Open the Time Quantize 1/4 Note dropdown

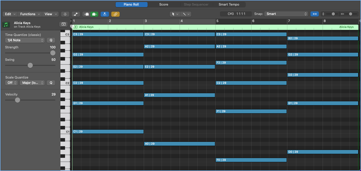pyautogui.click(x=25, y=40)
